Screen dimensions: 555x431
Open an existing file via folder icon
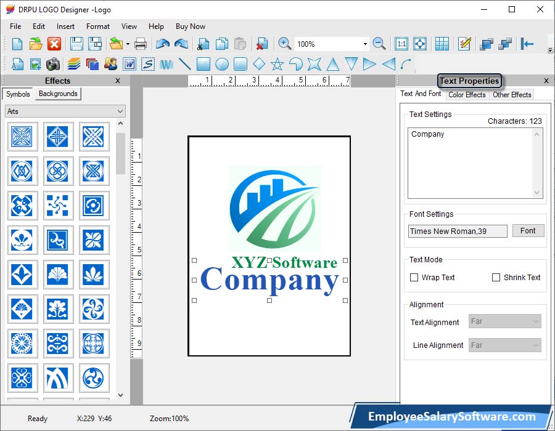36,44
